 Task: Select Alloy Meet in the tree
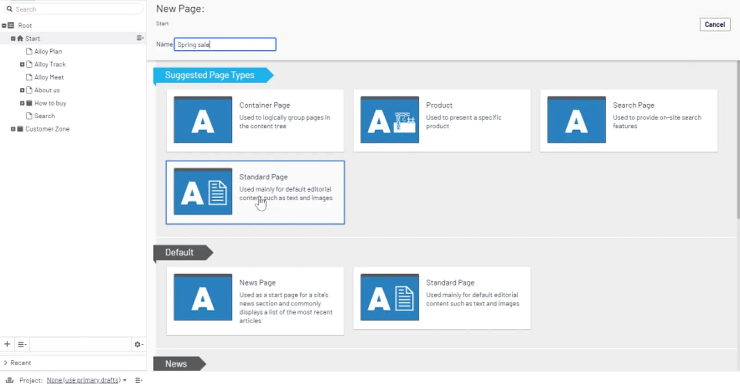[x=49, y=77]
